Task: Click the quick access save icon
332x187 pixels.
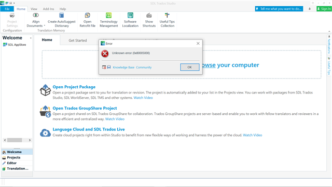Action: pos(10,3)
